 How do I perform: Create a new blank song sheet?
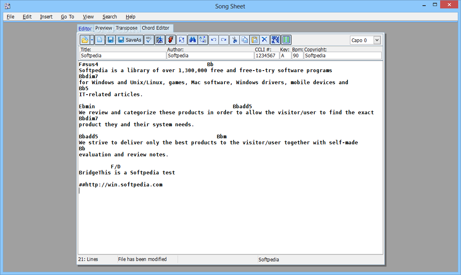pos(100,40)
